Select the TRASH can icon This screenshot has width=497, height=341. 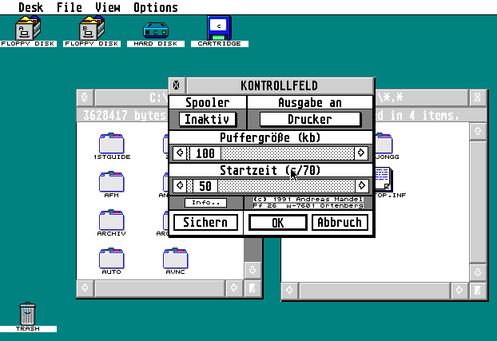coord(28,312)
